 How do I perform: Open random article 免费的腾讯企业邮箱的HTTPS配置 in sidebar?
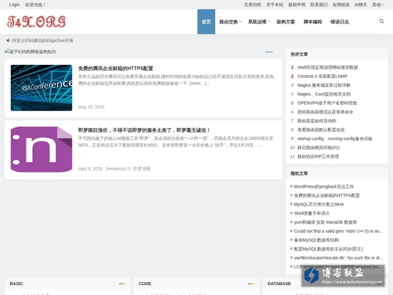(327, 195)
